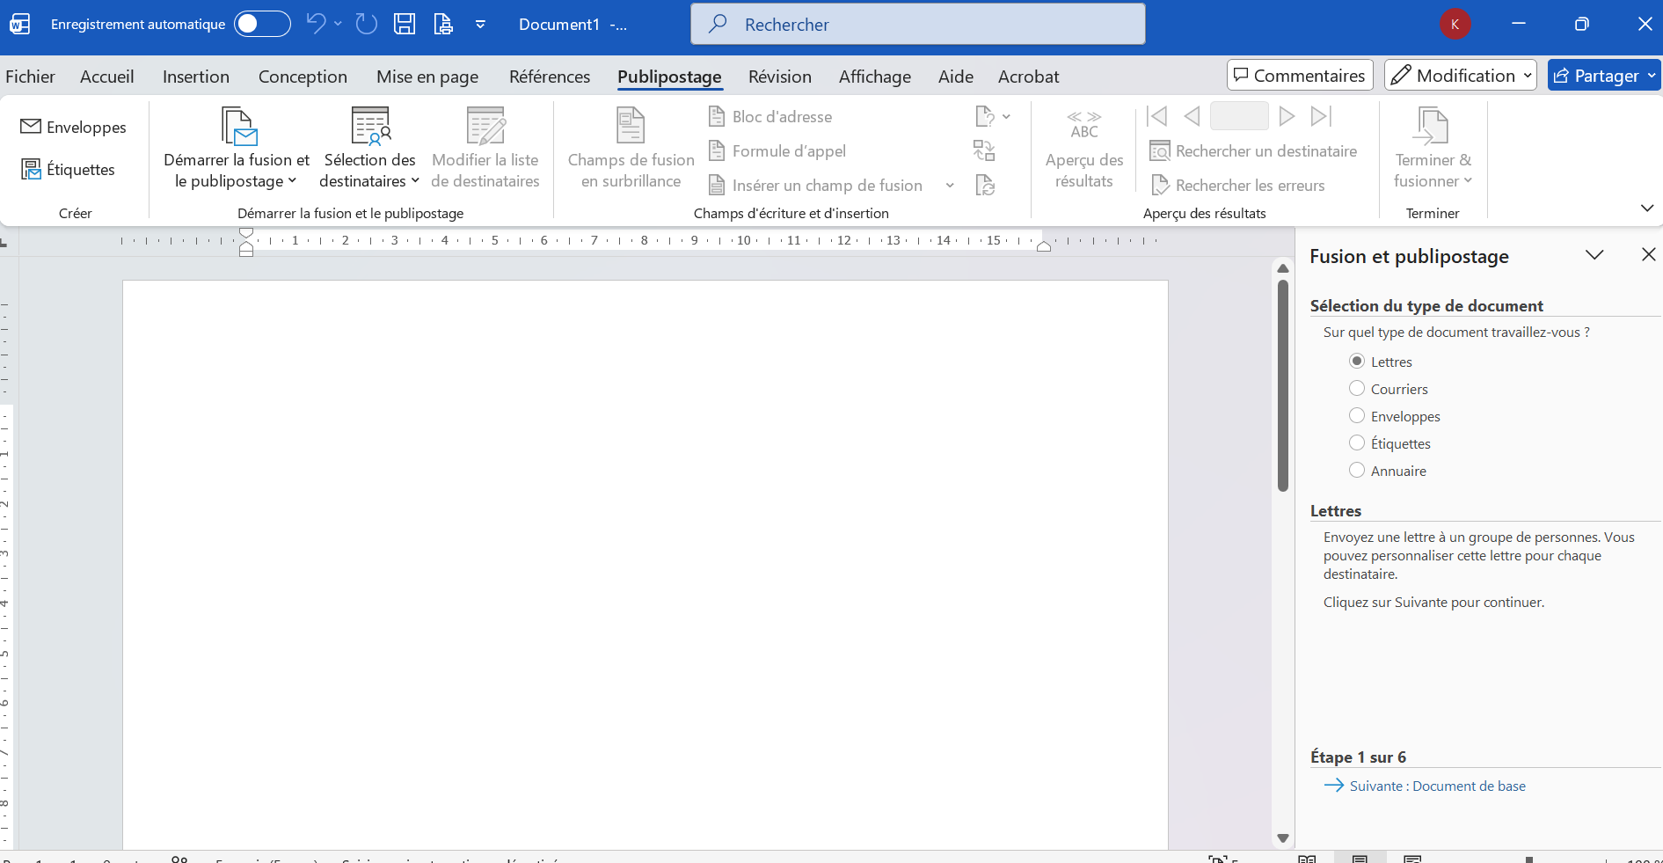Open the Enveloppes tool

tap(74, 127)
